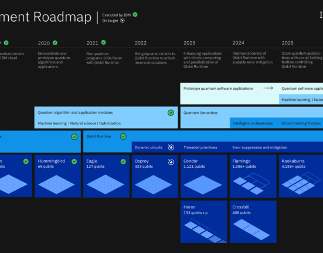Viewport: 323px width, 253px height.
Task: Click the '127 qubits' text
Action: pyautogui.click(x=96, y=166)
